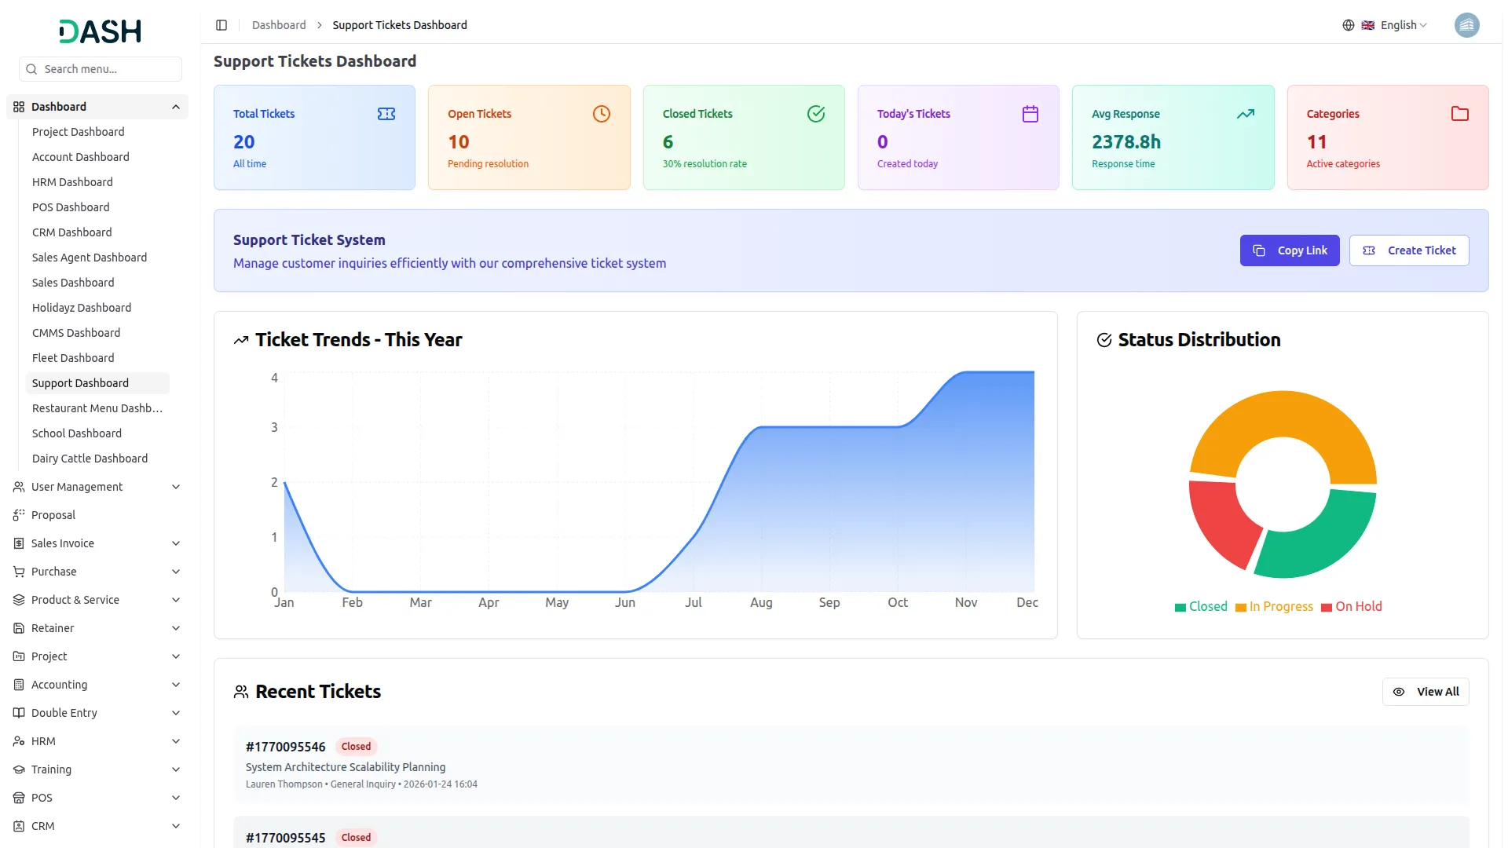Collapse the Dashboard menu section
Image resolution: width=1508 pixels, height=848 pixels.
click(x=175, y=107)
